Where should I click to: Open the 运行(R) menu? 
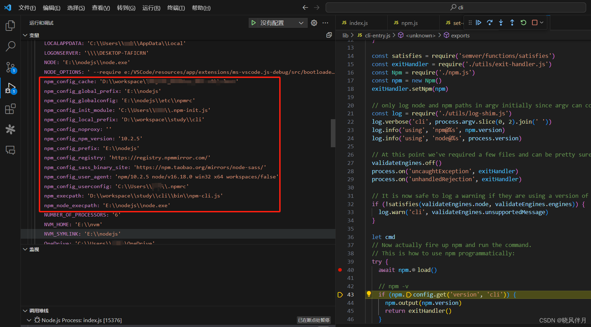151,8
